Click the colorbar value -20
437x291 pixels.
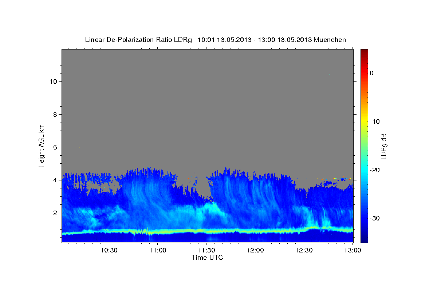click(375, 170)
